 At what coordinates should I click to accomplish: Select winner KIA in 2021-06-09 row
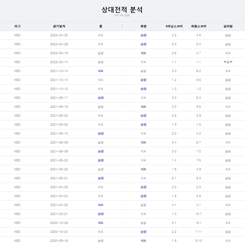pos(228,142)
